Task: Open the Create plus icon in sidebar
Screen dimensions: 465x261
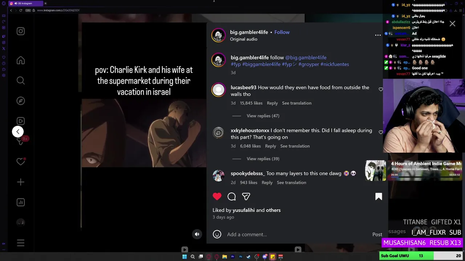Action: click(x=21, y=182)
